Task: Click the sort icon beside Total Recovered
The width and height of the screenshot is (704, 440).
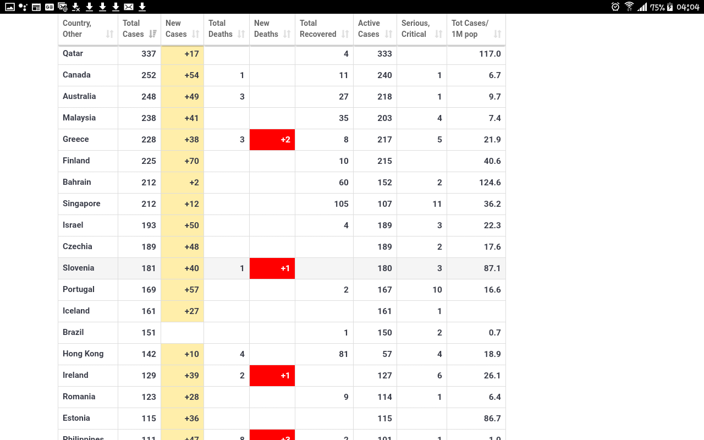Action: tap(345, 34)
